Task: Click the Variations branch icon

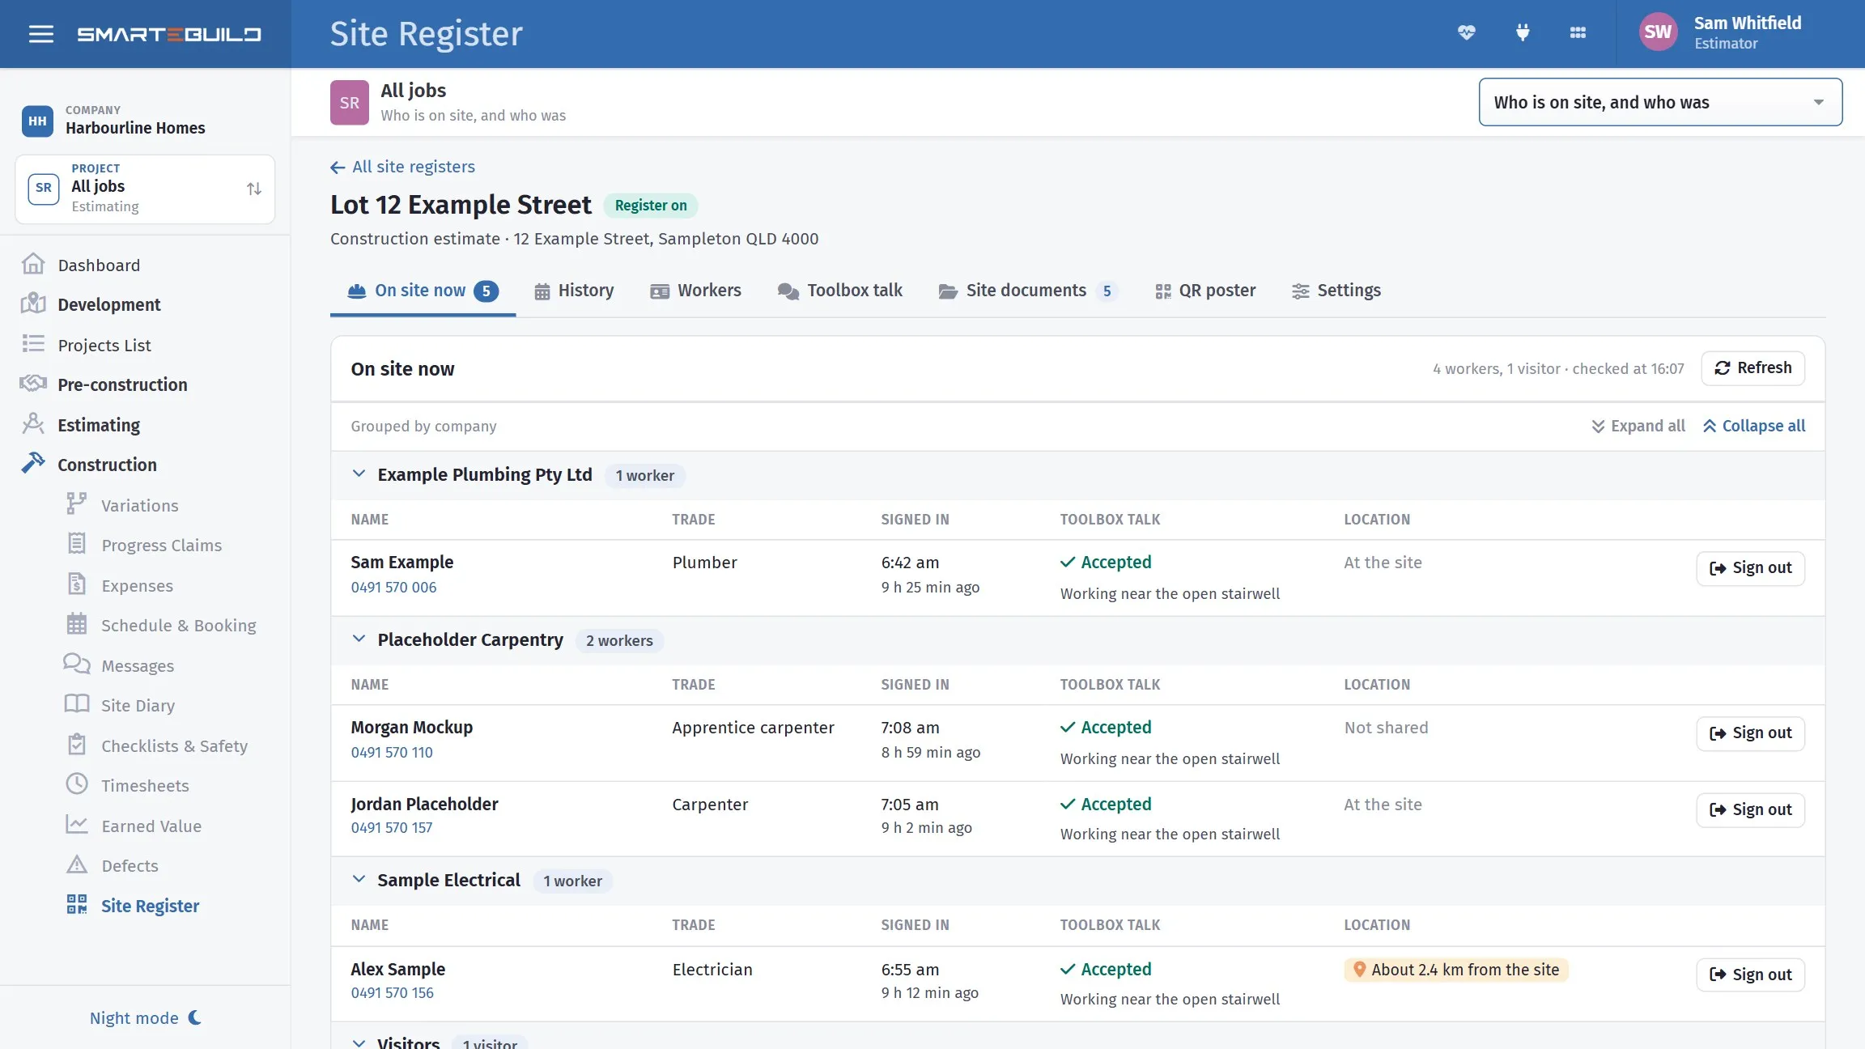Action: 76,504
